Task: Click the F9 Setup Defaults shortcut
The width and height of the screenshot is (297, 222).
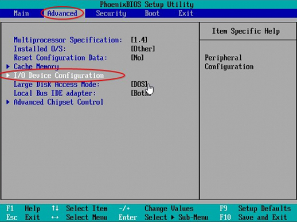Action: (x=255, y=208)
